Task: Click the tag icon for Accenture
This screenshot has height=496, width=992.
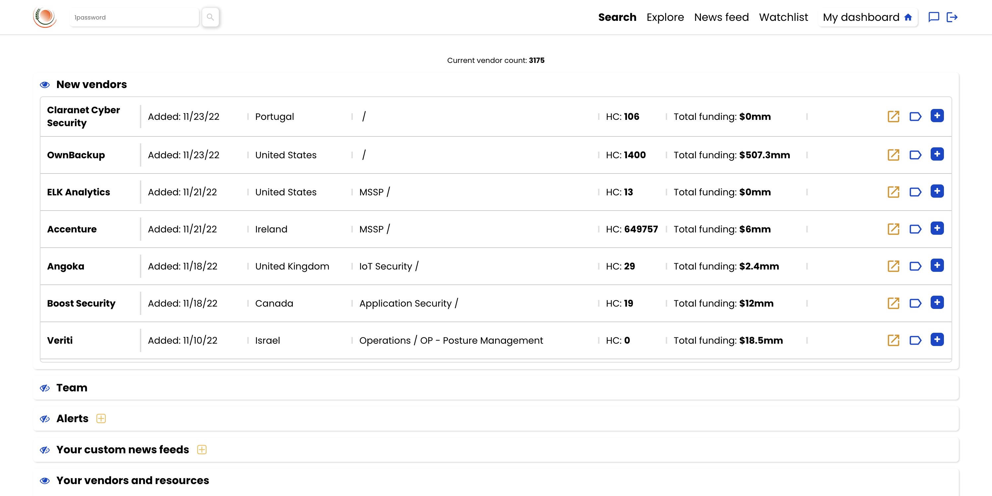Action: coord(915,229)
